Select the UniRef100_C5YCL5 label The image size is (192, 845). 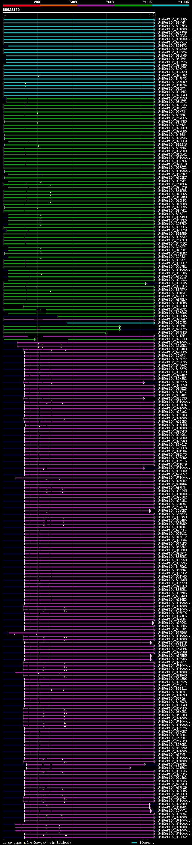[x=172, y=118]
